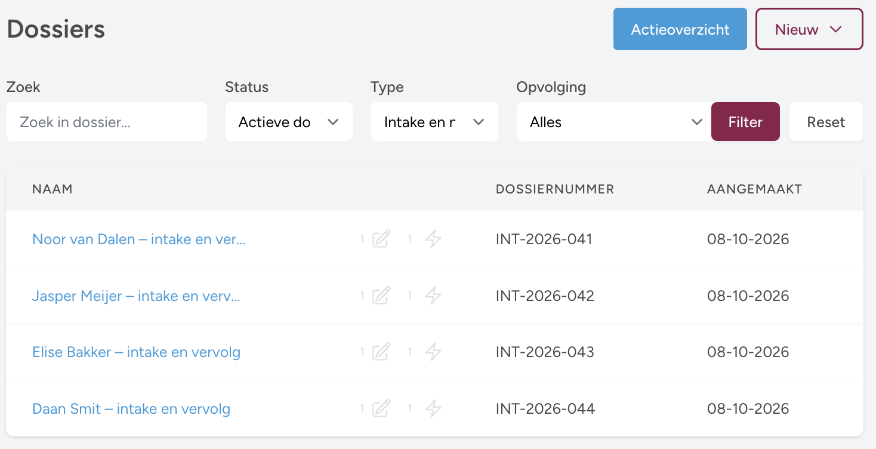The image size is (876, 449).
Task: Click the lightning action icon for Noor van Dalen
Action: click(433, 239)
